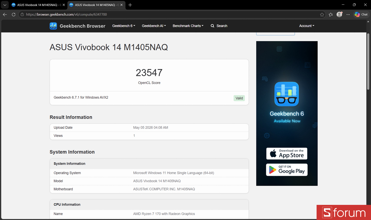This screenshot has height=220, width=371.
Task: Expand the Benchmark Charts menu
Action: tap(188, 26)
